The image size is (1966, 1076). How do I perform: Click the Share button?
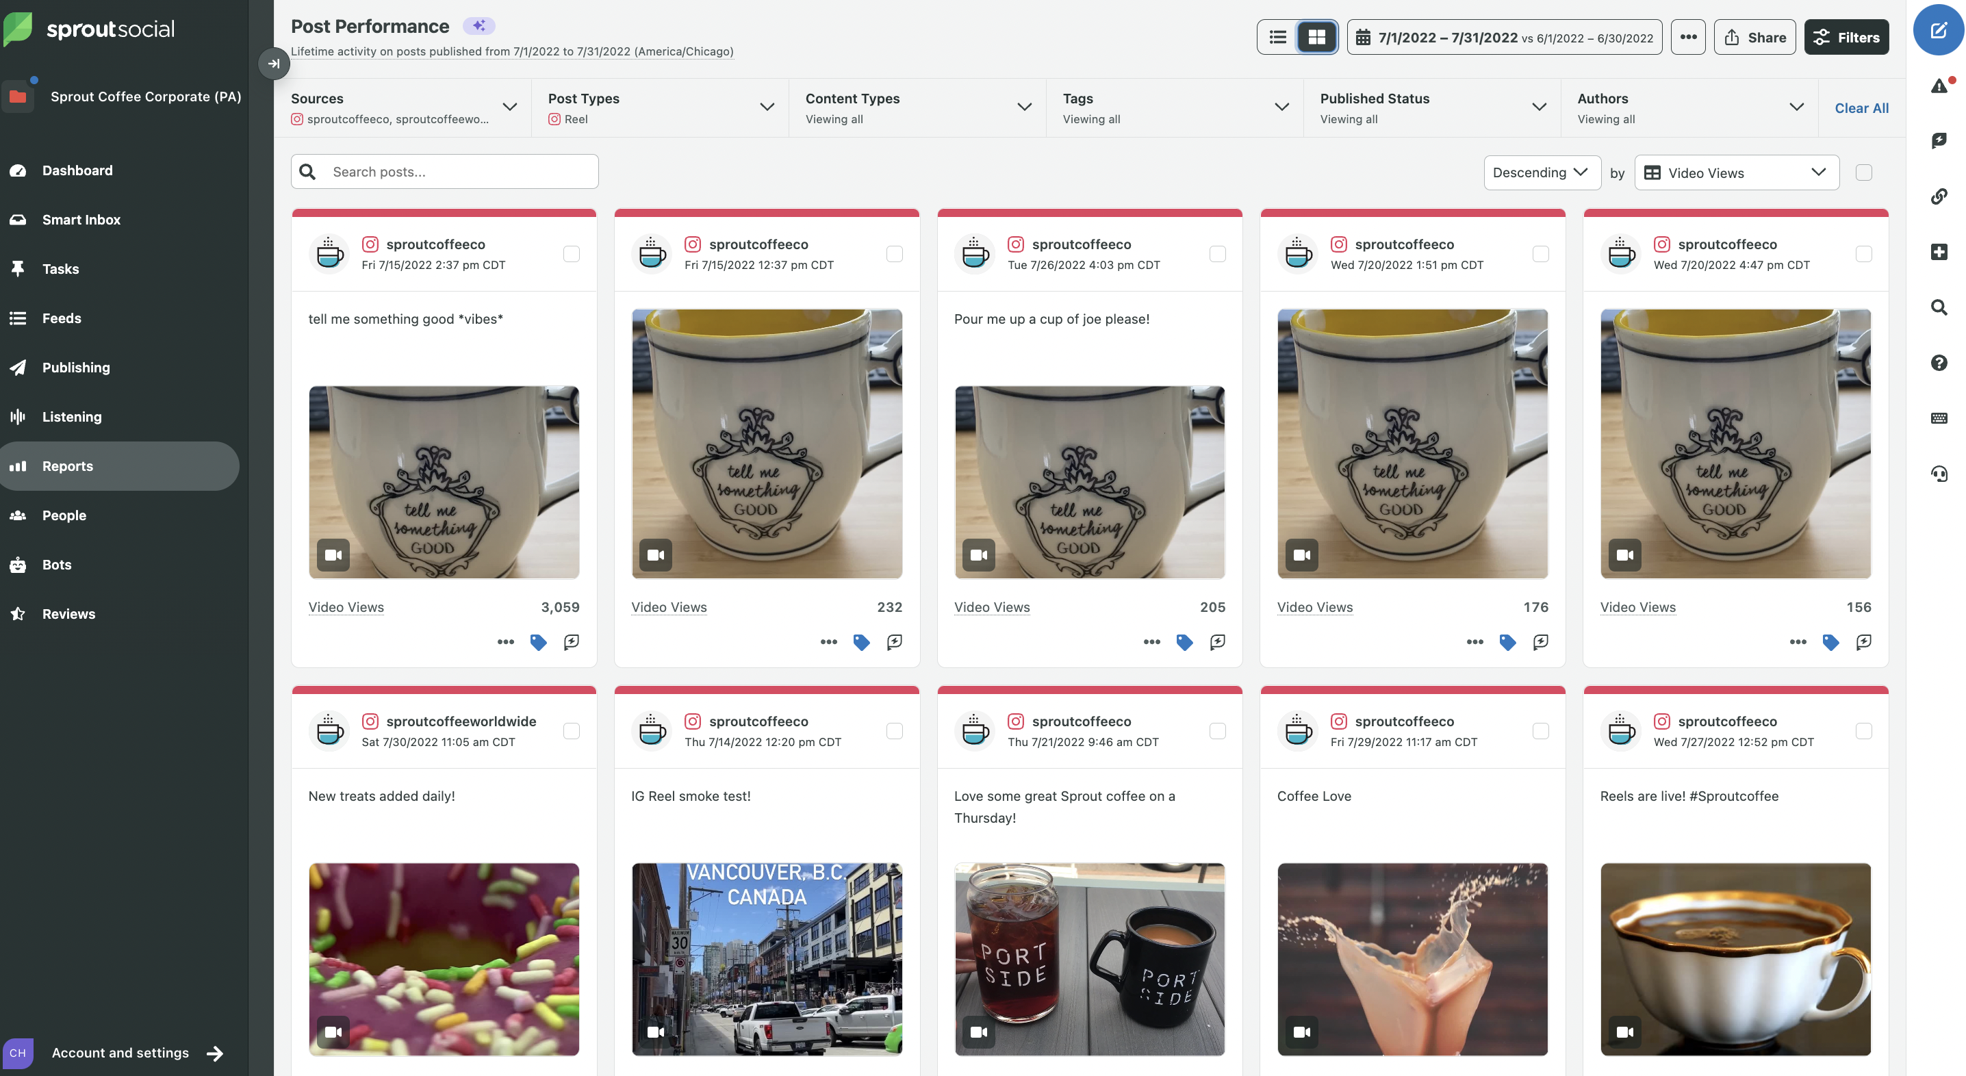1754,38
